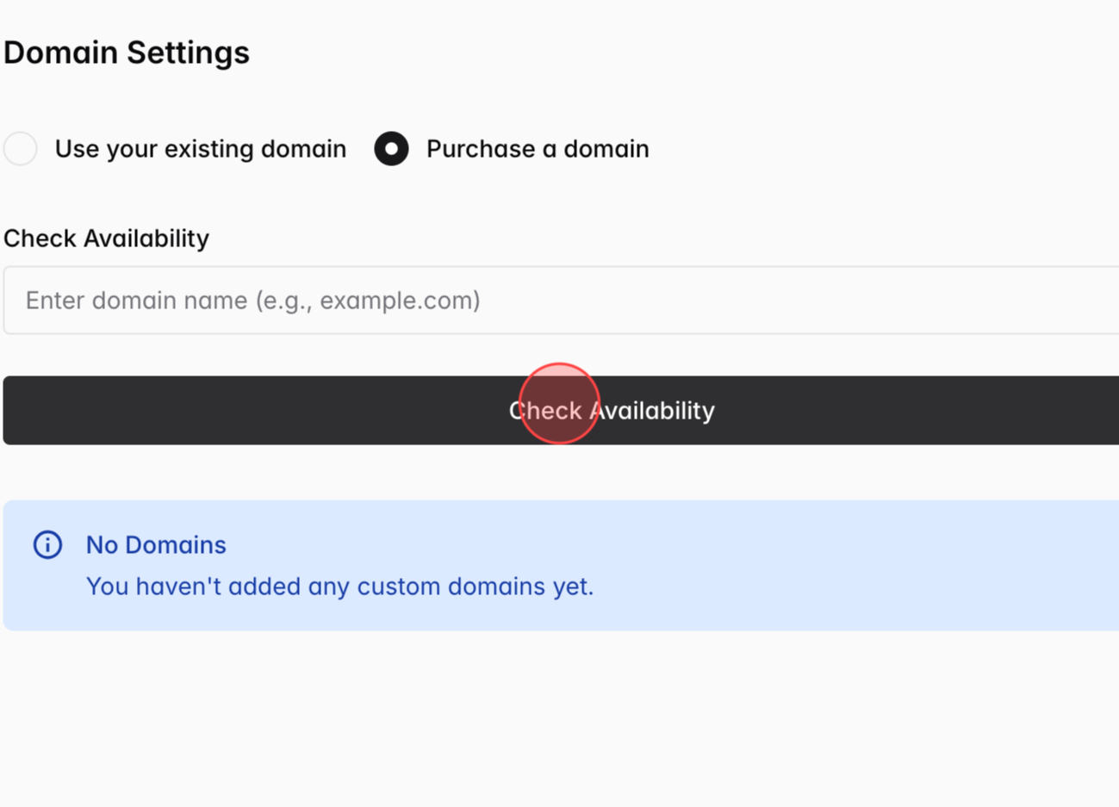The height and width of the screenshot is (807, 1119).
Task: Click the word "domain" in Purchase a domain
Action: [x=606, y=149]
